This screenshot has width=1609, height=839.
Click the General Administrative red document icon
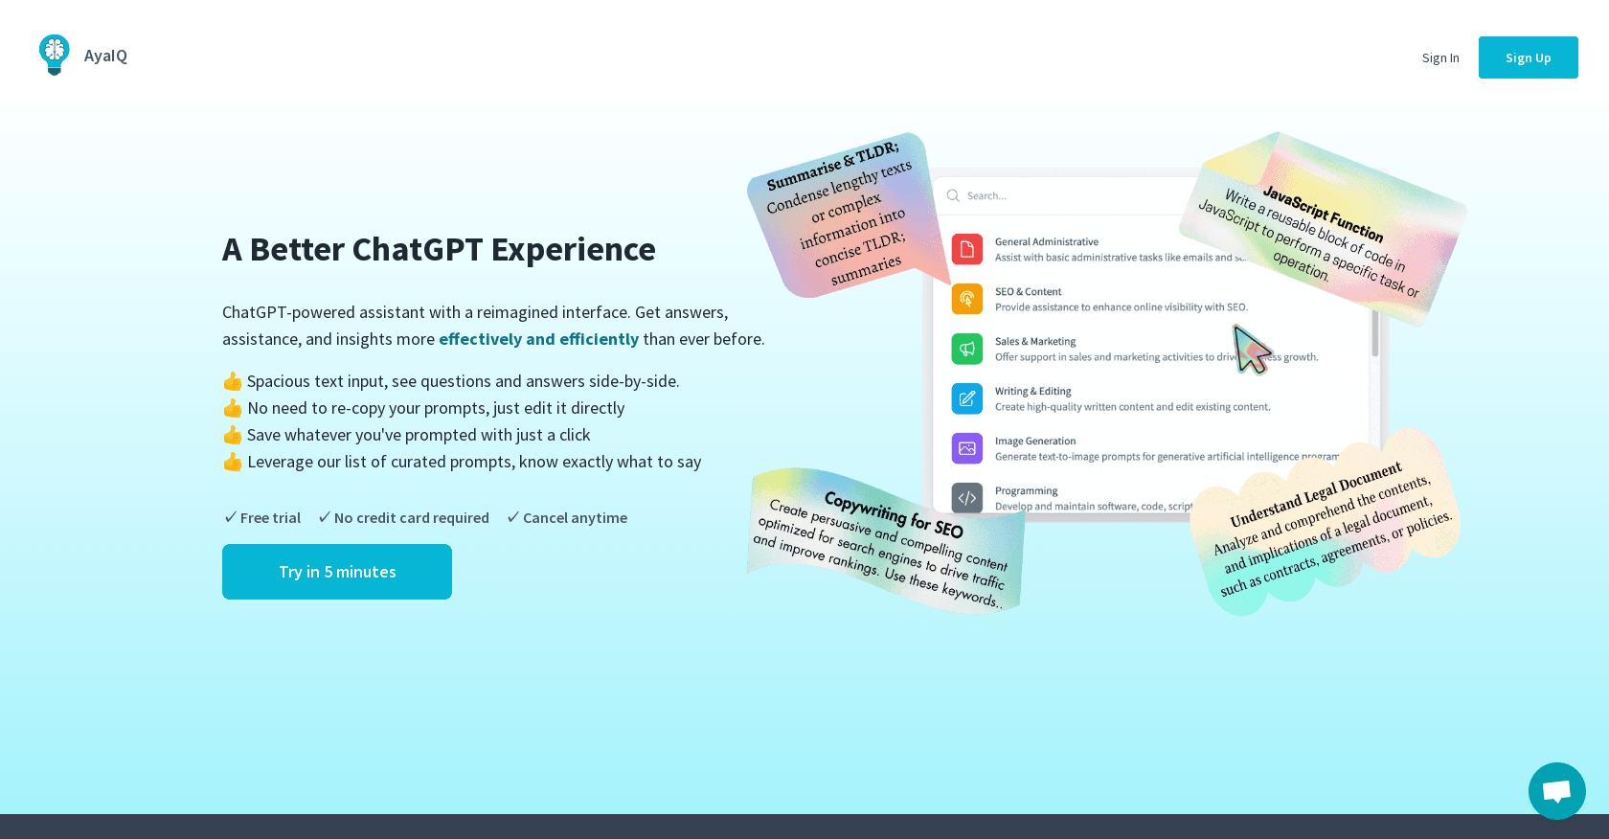pyautogui.click(x=966, y=249)
